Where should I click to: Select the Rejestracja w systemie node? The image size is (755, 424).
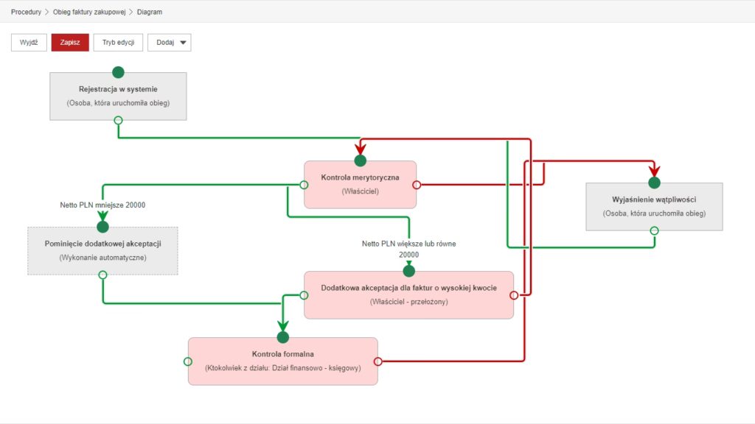tap(118, 96)
